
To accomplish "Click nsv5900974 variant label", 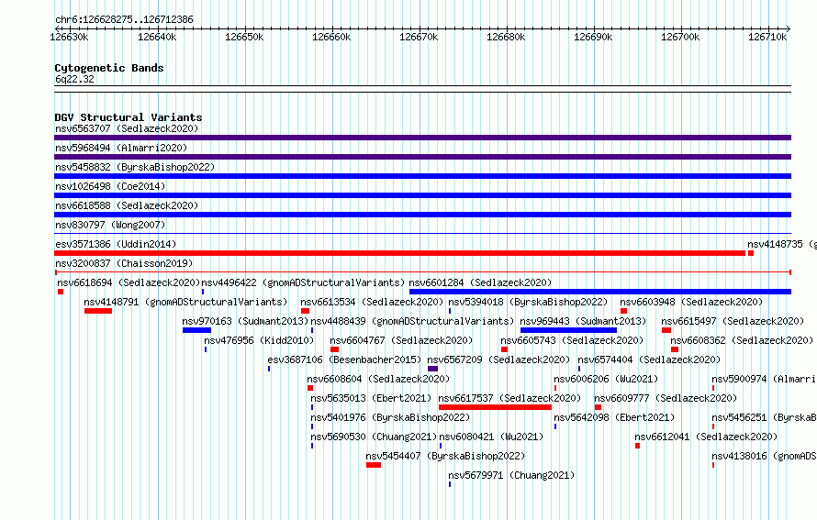I will [x=764, y=379].
